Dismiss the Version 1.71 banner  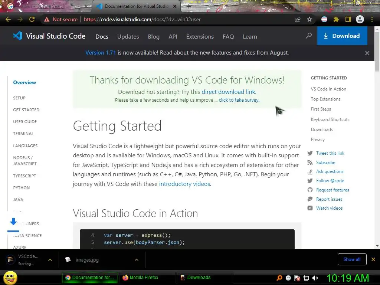pos(367,53)
